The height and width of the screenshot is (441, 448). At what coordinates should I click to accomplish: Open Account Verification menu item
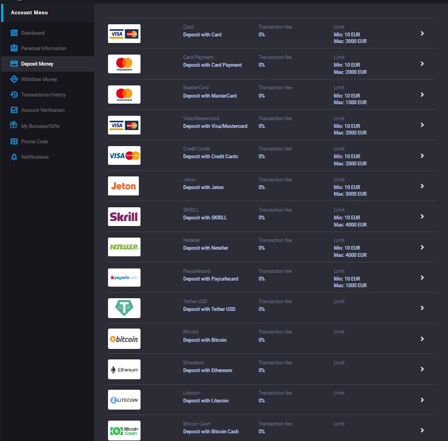(47, 110)
